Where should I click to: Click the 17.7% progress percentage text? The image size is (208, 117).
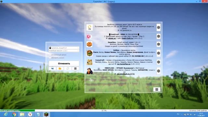coord(104,110)
